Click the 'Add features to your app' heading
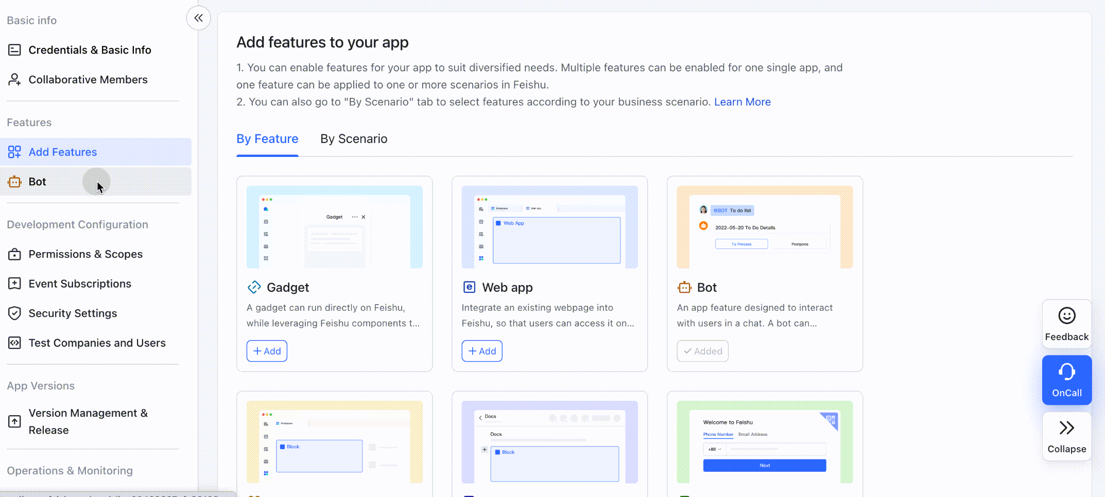 (322, 42)
